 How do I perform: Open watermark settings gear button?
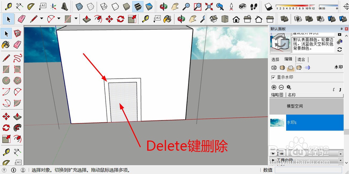click(289, 87)
